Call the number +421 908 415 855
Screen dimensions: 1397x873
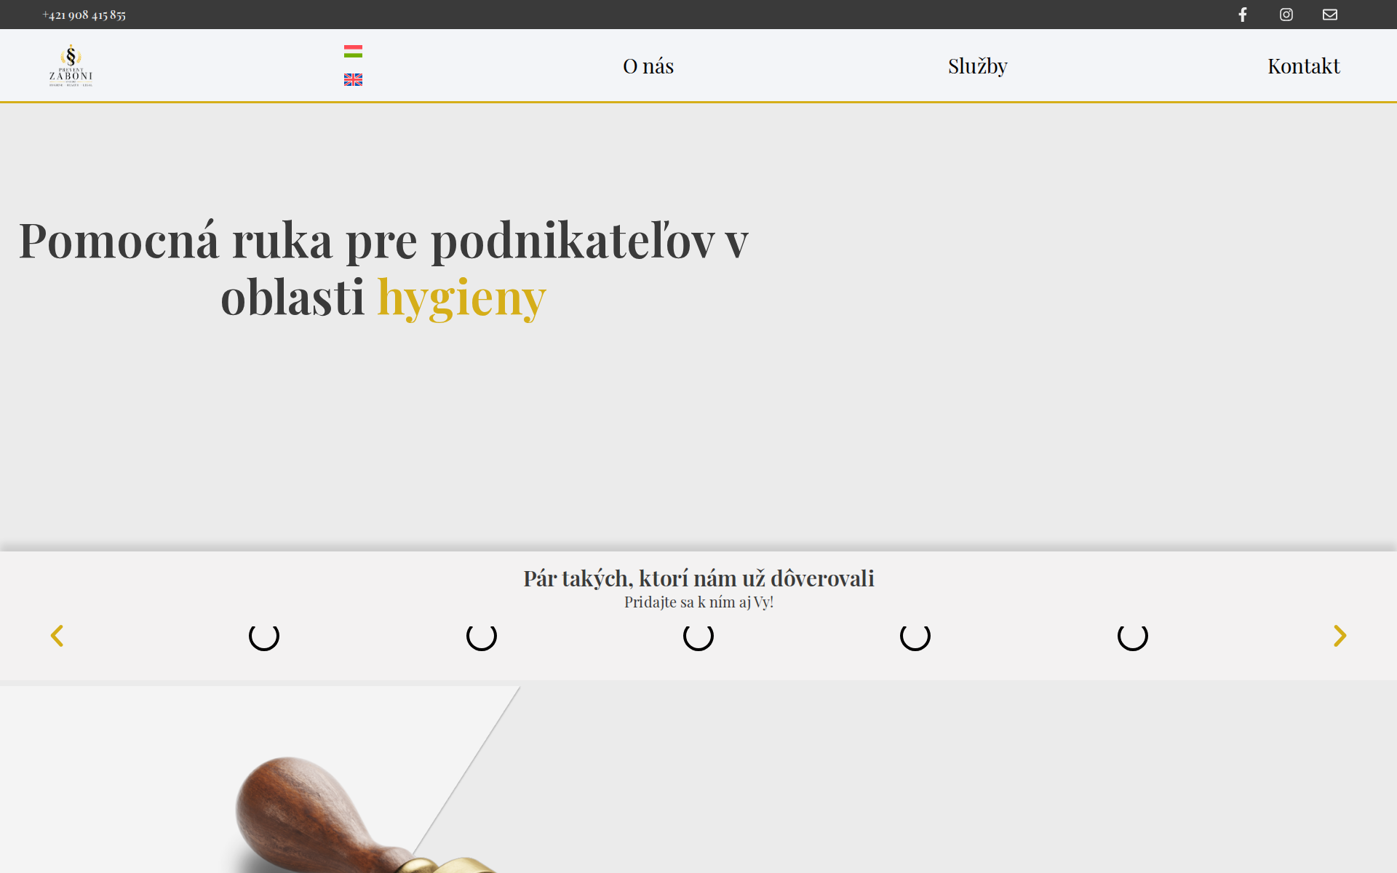(x=84, y=14)
